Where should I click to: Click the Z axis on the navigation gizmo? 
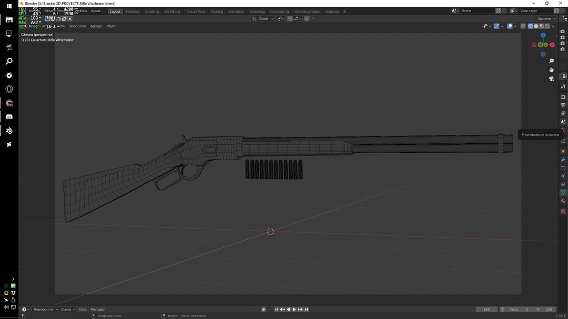point(543,35)
